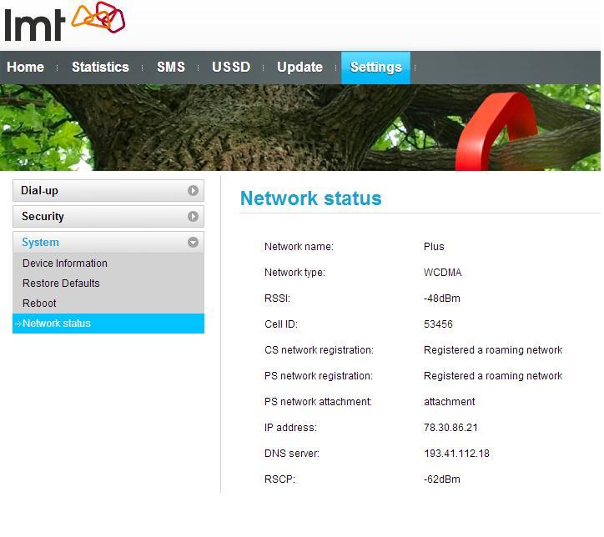Click the lmt logo

point(64,22)
